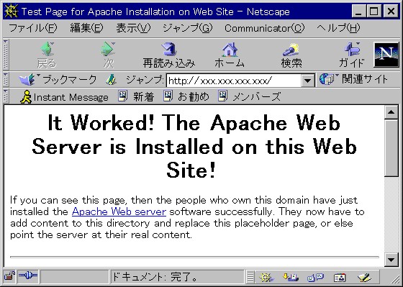The image size is (403, 287).
Task: Click the ドキュメント: 完了 status text
Action: coord(155,277)
